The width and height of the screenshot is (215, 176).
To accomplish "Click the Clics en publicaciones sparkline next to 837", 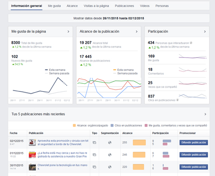I will (192, 96).
